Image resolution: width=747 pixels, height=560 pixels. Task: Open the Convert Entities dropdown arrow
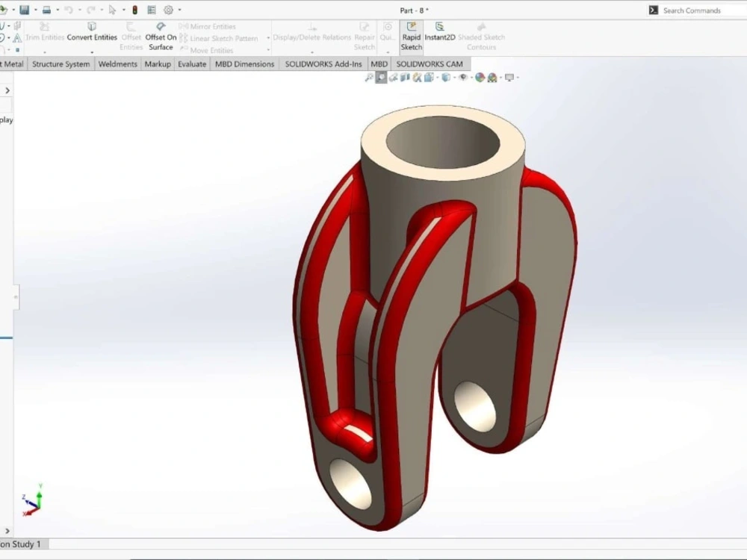(x=92, y=52)
